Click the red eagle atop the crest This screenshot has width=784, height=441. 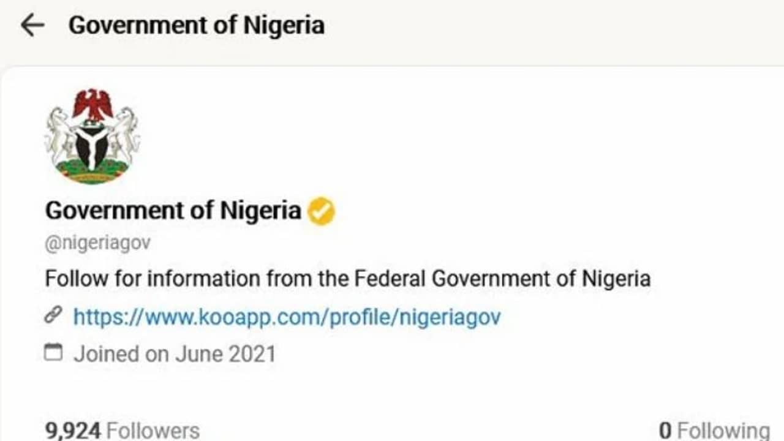92,104
